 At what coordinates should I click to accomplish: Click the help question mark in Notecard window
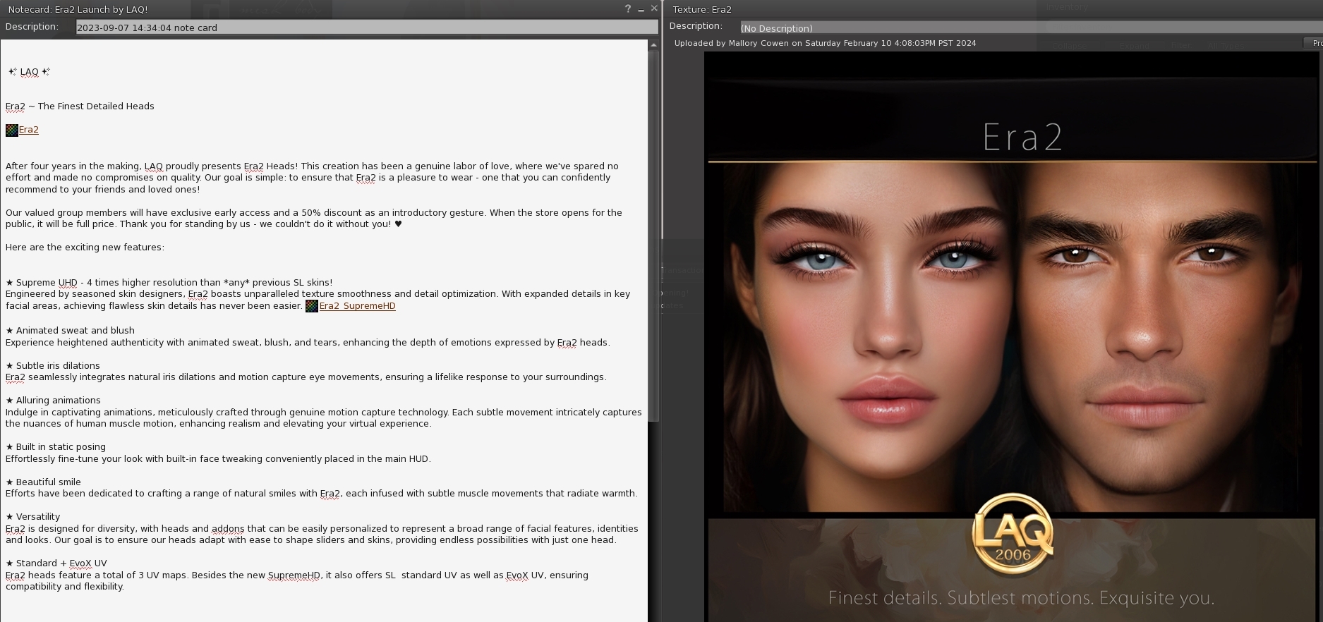point(627,9)
